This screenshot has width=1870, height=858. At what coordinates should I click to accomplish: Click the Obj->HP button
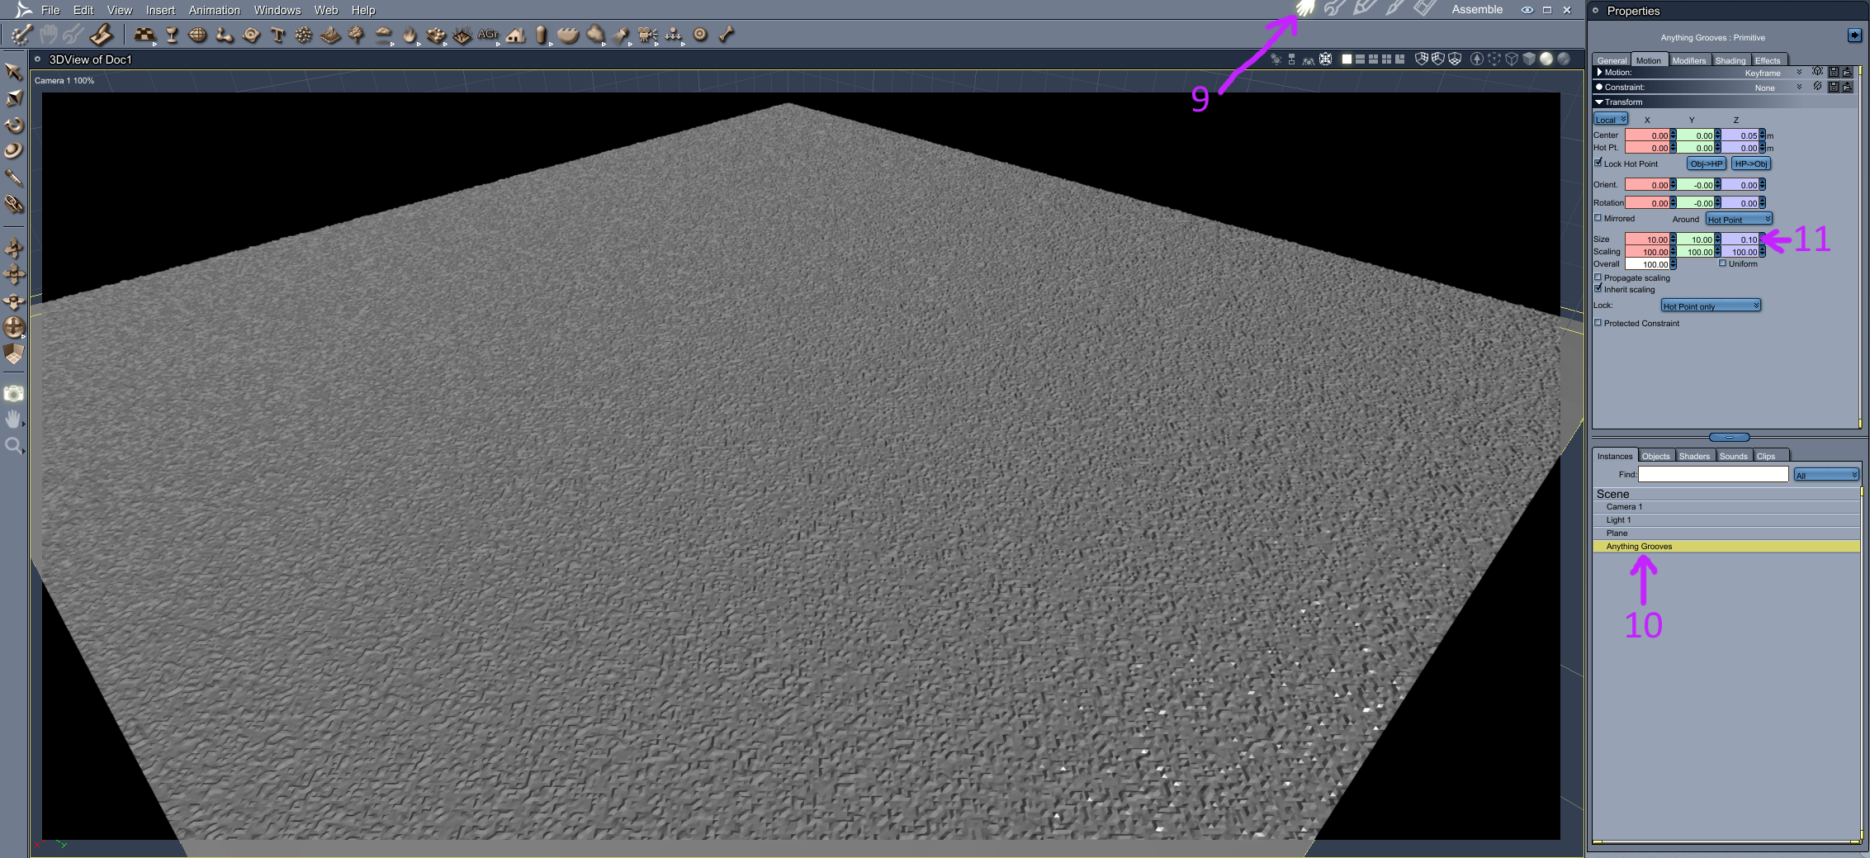pos(1707,164)
